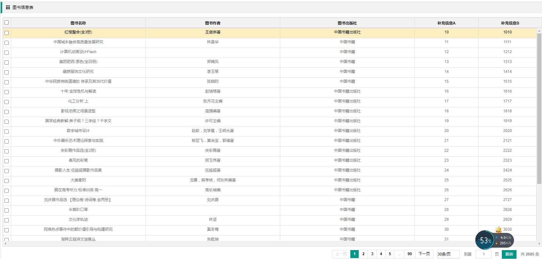Check the box for 红楼鉴合(全3册) row
Screen dimensions: 542x259
coord(7,33)
